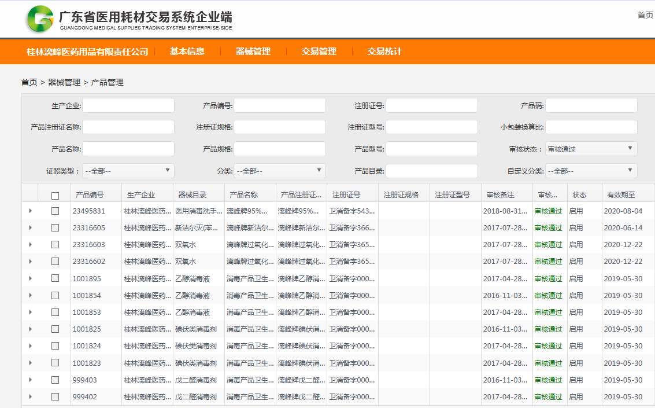Expand row details for product 1001895
The width and height of the screenshot is (655, 408).
(30, 278)
